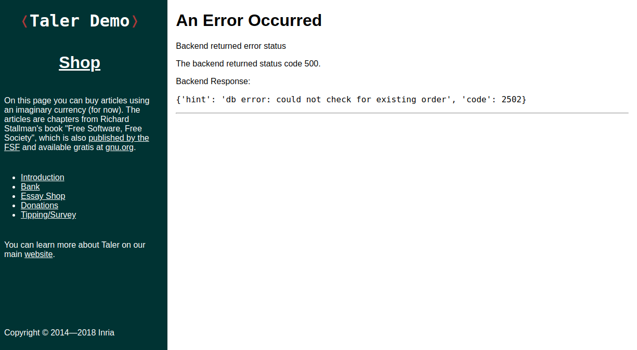Click the Copyright 2014—2018 Inria footer
The image size is (637, 350).
click(59, 333)
